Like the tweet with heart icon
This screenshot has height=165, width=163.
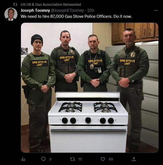103,159
